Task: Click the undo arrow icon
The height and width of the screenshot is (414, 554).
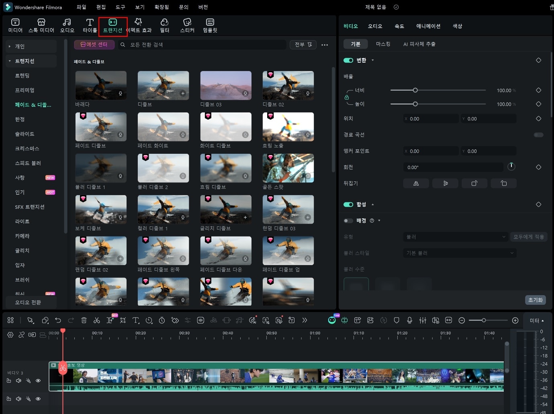Action: 58,320
